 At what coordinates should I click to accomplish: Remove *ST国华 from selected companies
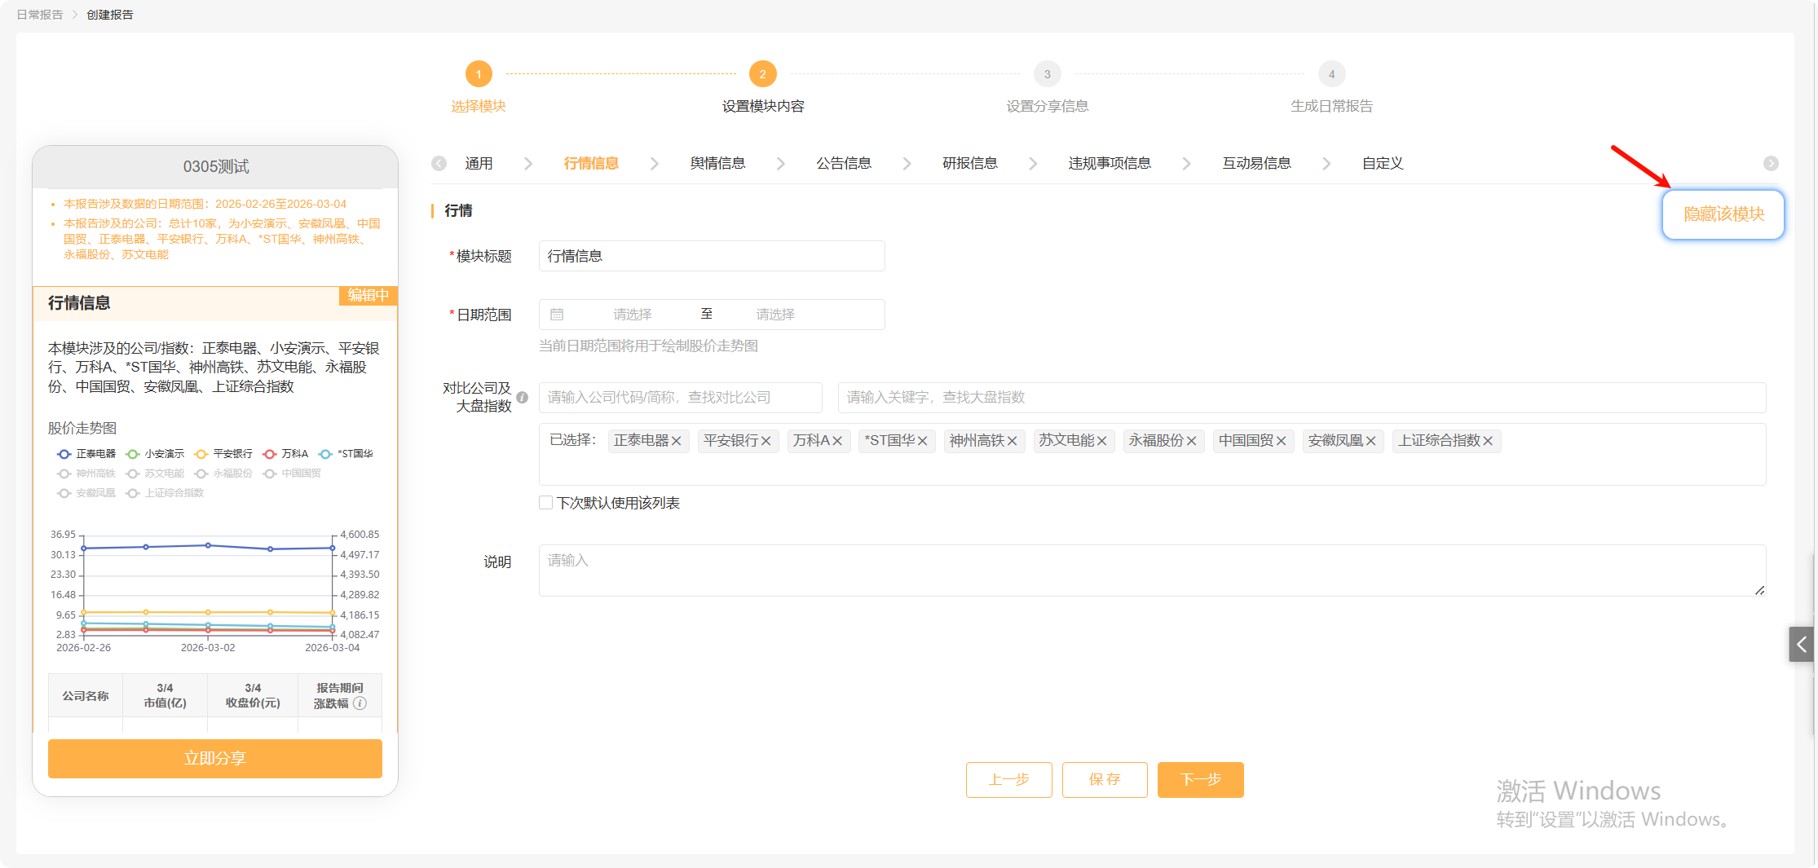[x=923, y=441]
